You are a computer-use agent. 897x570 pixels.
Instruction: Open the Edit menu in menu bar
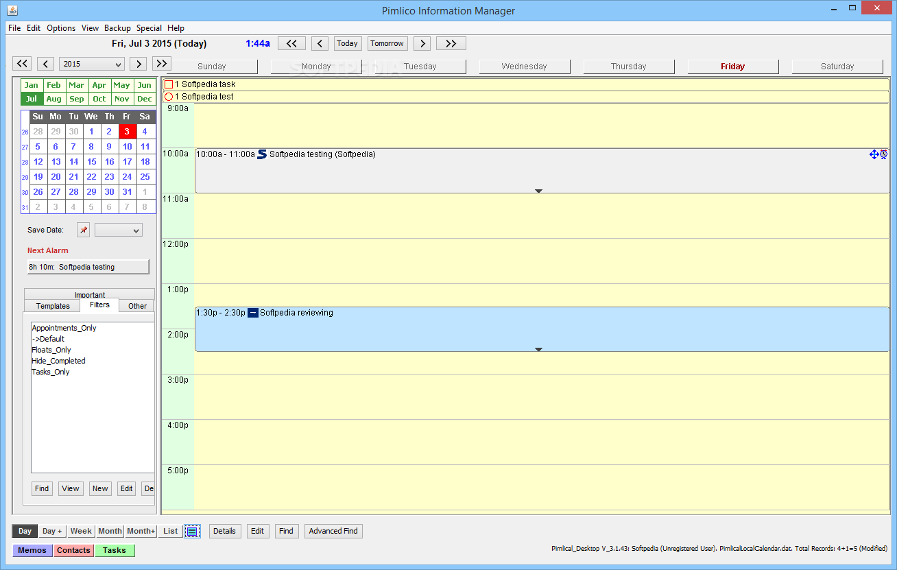34,28
